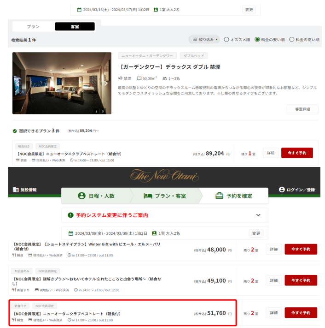Screen dimensions: 325x328
Task: Click The New Otani logo
Action: click(x=164, y=176)
